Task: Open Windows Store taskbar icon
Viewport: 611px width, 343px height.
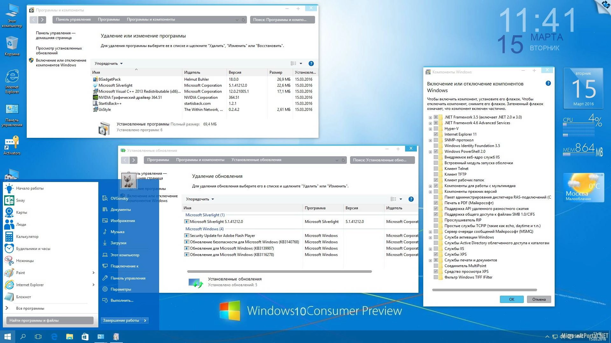Action: (85, 337)
